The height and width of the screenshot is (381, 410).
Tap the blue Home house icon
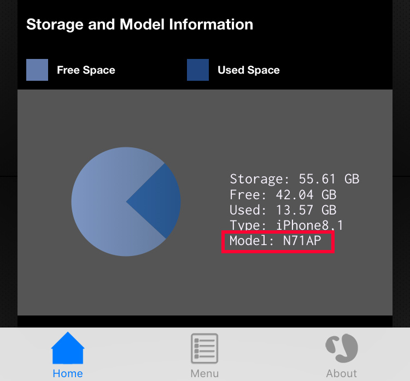click(x=68, y=348)
